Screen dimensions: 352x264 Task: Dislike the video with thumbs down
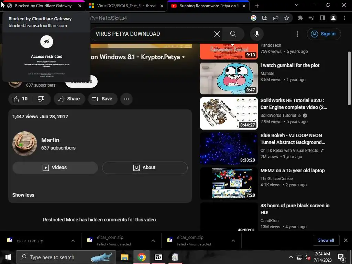[41, 99]
